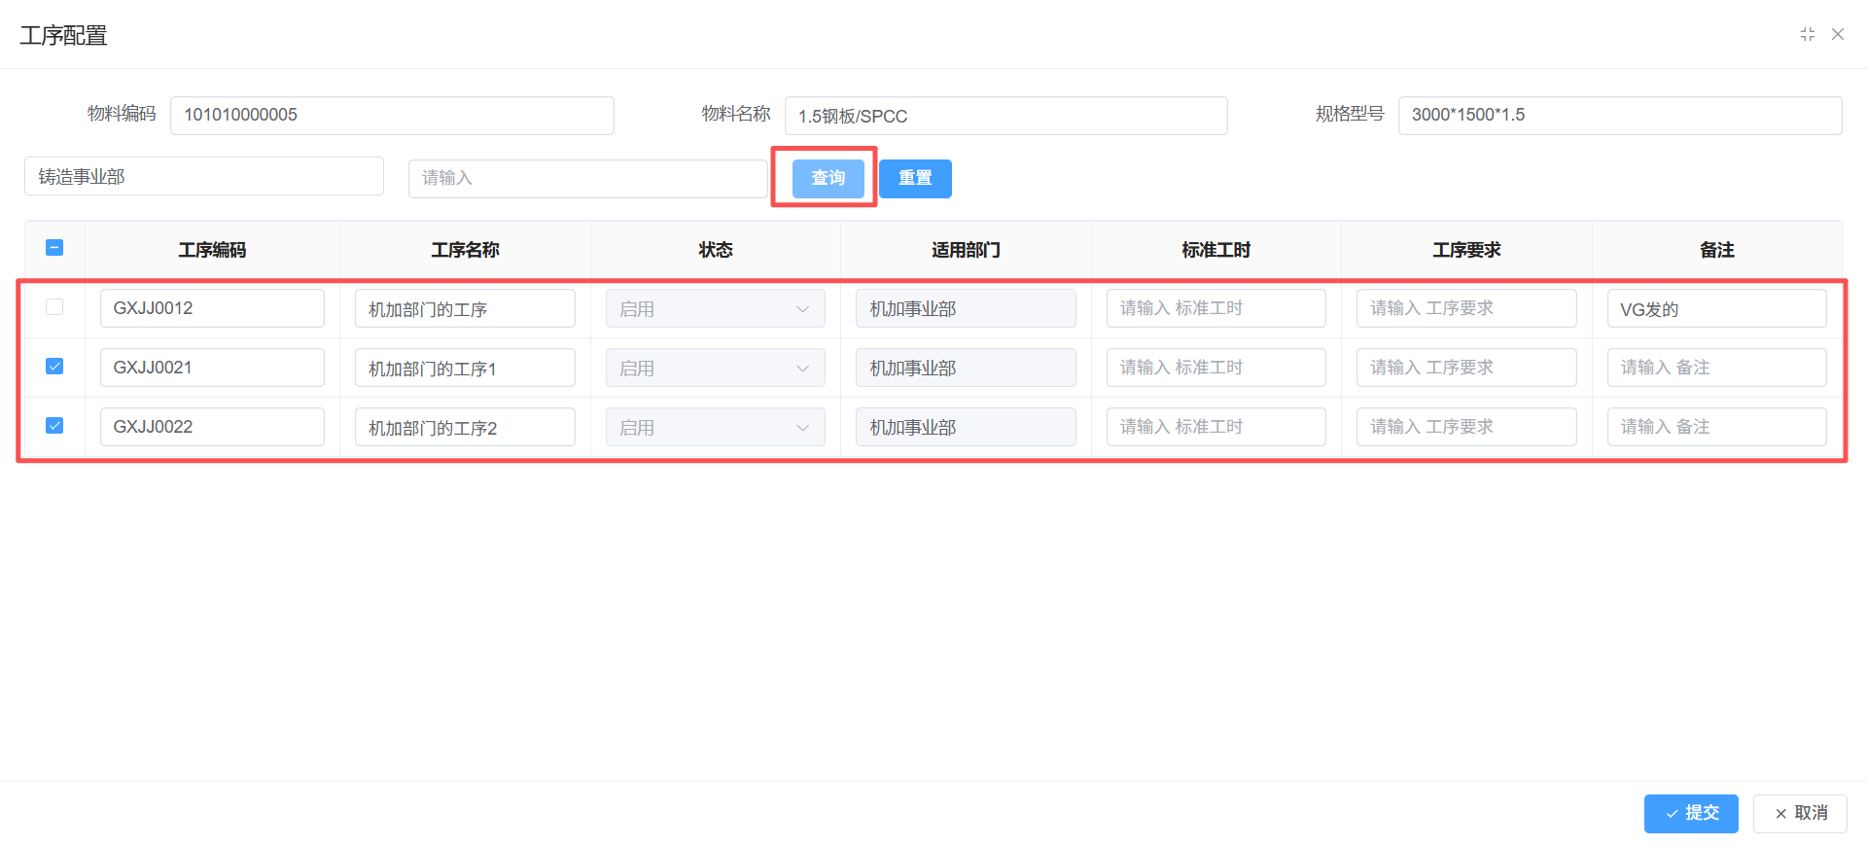Cancel with the 取消 button

pos(1800,813)
